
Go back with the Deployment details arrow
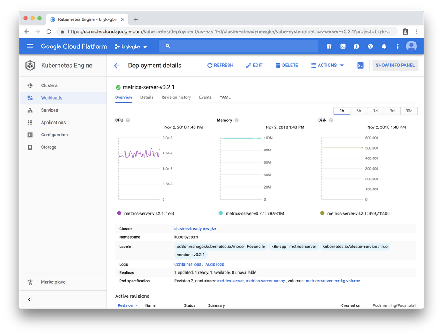117,66
